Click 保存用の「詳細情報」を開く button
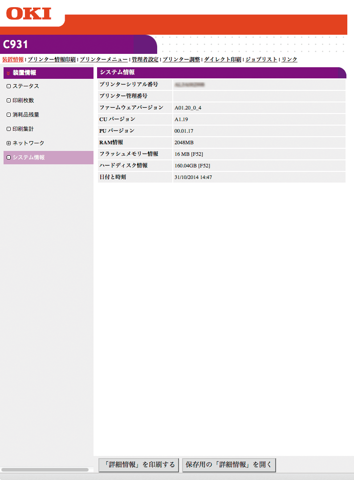The height and width of the screenshot is (480, 354). tap(229, 465)
